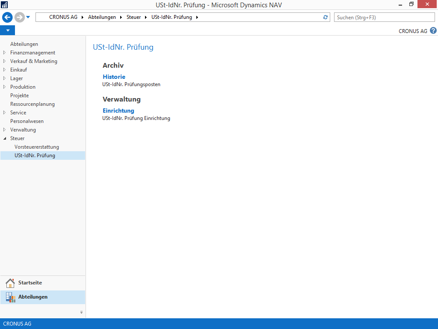Screen dimensions: 438x329
Task: Switch to the Startseite navigation button
Action: tap(43, 283)
